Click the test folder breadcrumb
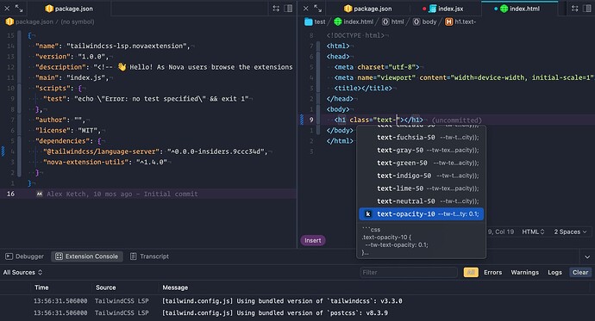 [315, 22]
